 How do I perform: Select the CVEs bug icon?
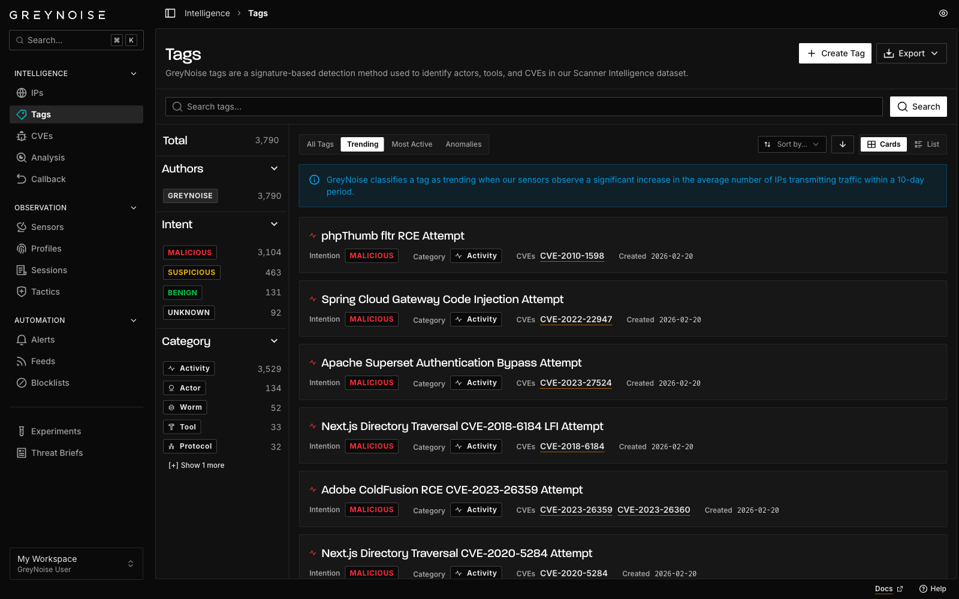22,136
